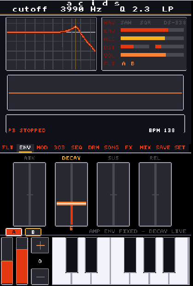Select the SAW waveform
Viewport: 193px width, 286px height.
[x=126, y=23]
